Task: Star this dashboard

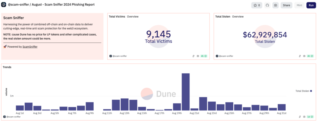Action: (257, 5)
